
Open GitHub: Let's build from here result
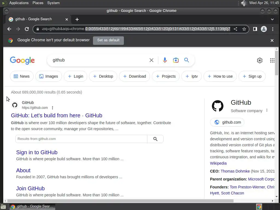tap(57, 115)
